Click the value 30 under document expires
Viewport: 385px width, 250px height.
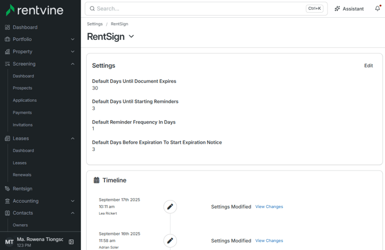95,88
